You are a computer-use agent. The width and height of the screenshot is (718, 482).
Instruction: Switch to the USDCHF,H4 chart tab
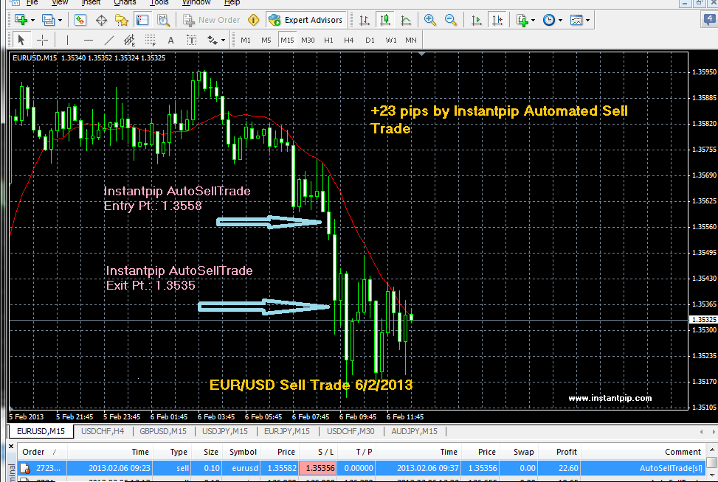tap(103, 431)
